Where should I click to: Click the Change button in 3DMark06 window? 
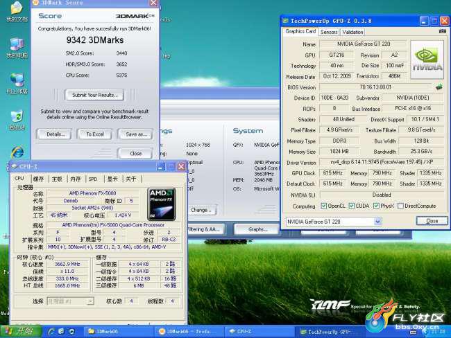pos(201,210)
